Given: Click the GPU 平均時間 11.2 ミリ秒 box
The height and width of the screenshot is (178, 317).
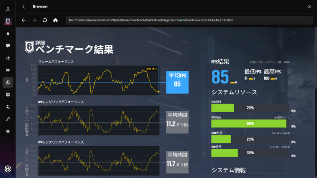Looking at the screenshot, I should pos(177,122).
